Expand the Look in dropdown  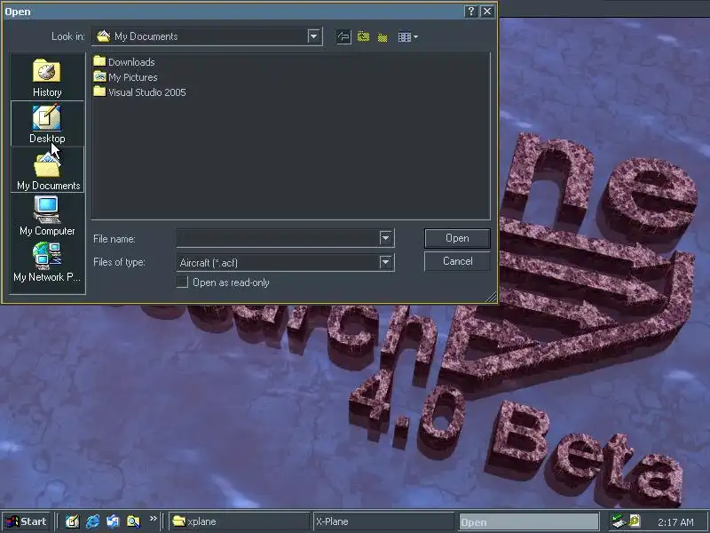(x=313, y=36)
